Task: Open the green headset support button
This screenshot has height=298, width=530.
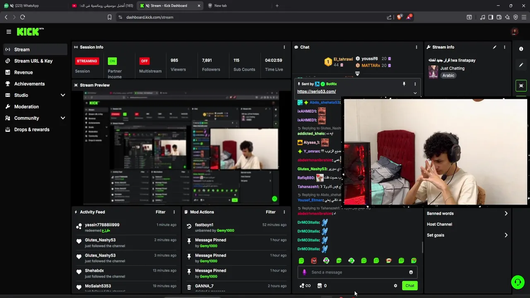Action: click(518, 282)
